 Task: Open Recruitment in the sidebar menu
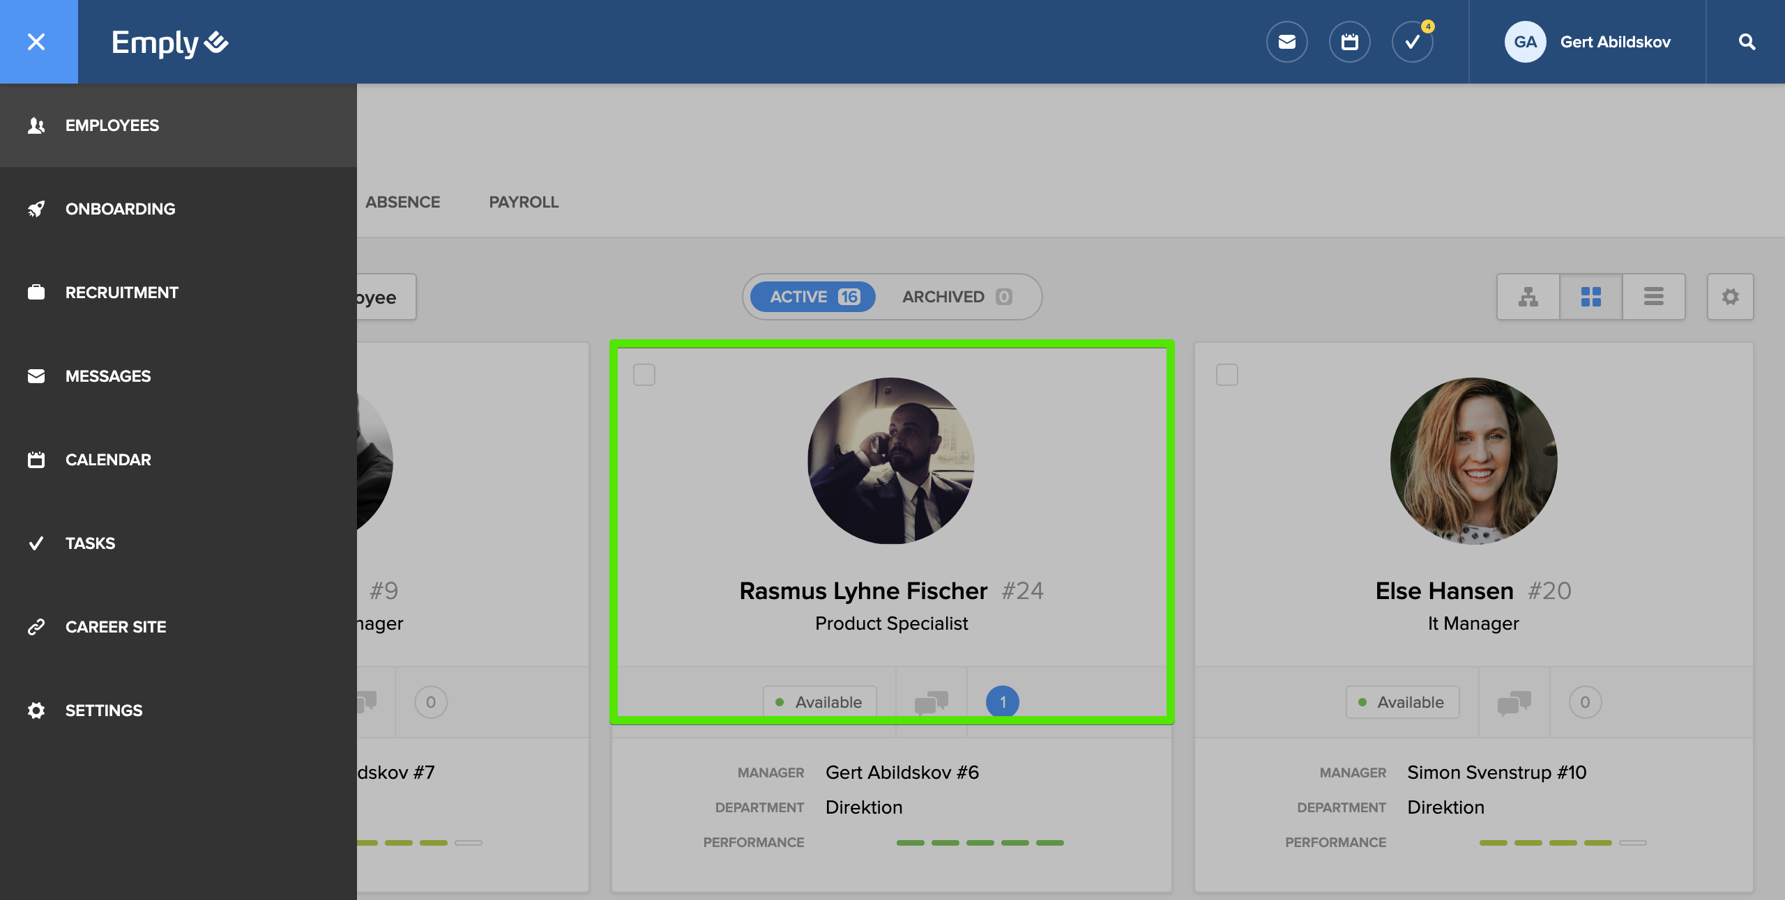click(121, 293)
